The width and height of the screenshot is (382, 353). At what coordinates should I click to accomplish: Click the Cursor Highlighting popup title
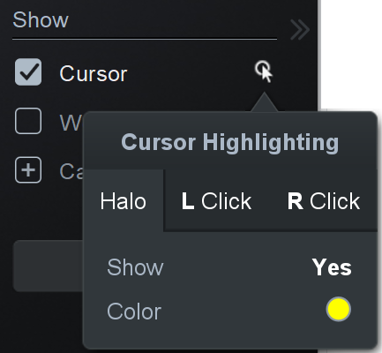pyautogui.click(x=230, y=142)
